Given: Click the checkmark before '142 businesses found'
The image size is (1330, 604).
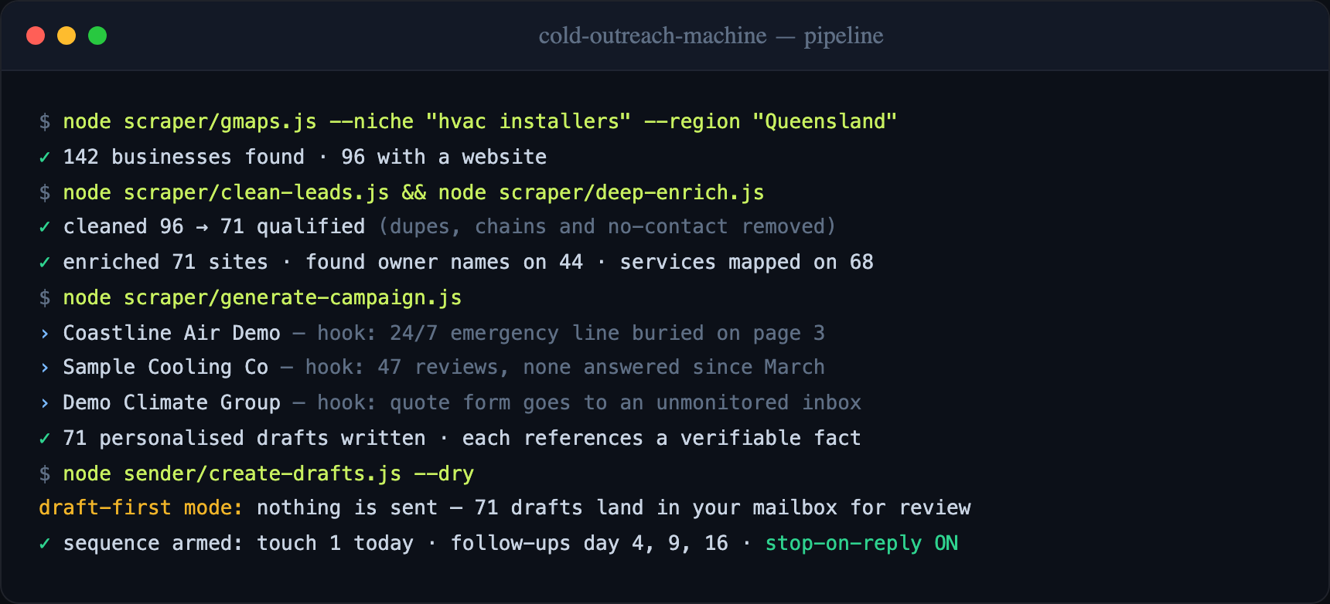Looking at the screenshot, I should [x=45, y=157].
